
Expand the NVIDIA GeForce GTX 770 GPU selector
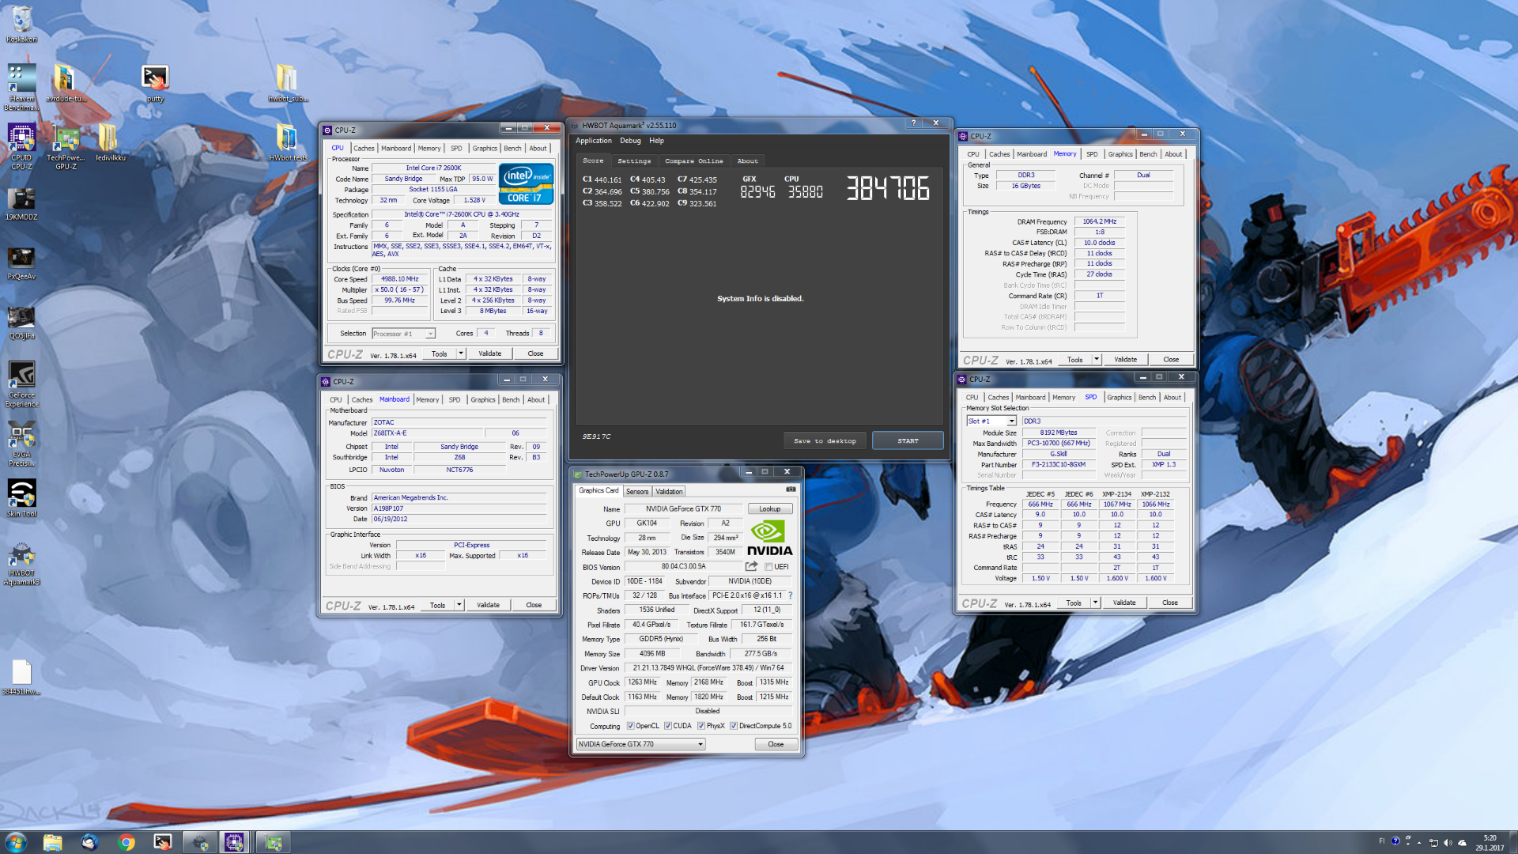[x=640, y=744]
